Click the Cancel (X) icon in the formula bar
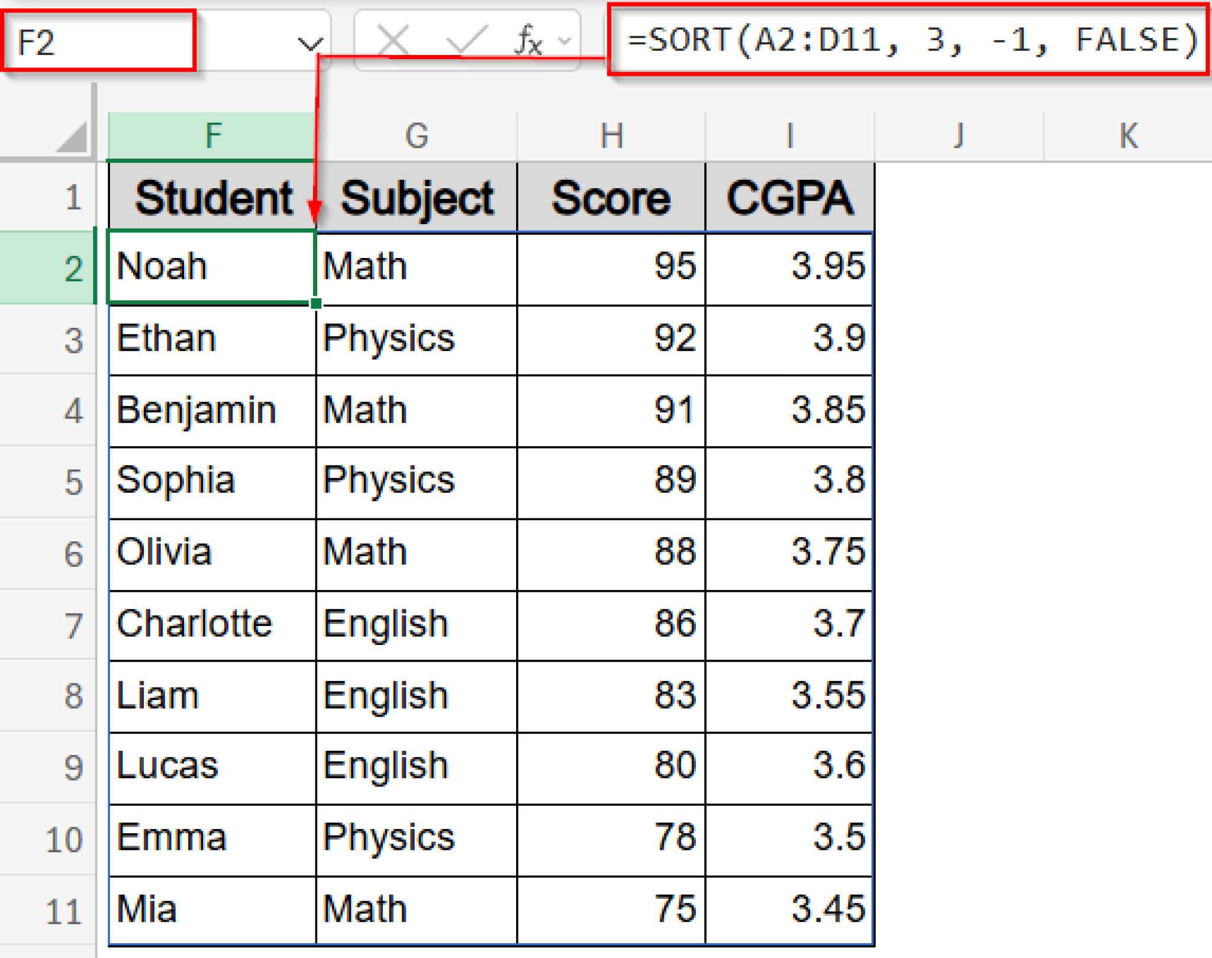The image size is (1212, 958). [395, 40]
